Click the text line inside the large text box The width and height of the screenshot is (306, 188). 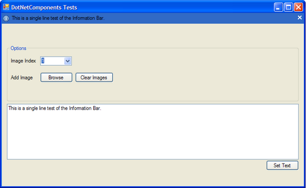pyautogui.click(x=55, y=108)
